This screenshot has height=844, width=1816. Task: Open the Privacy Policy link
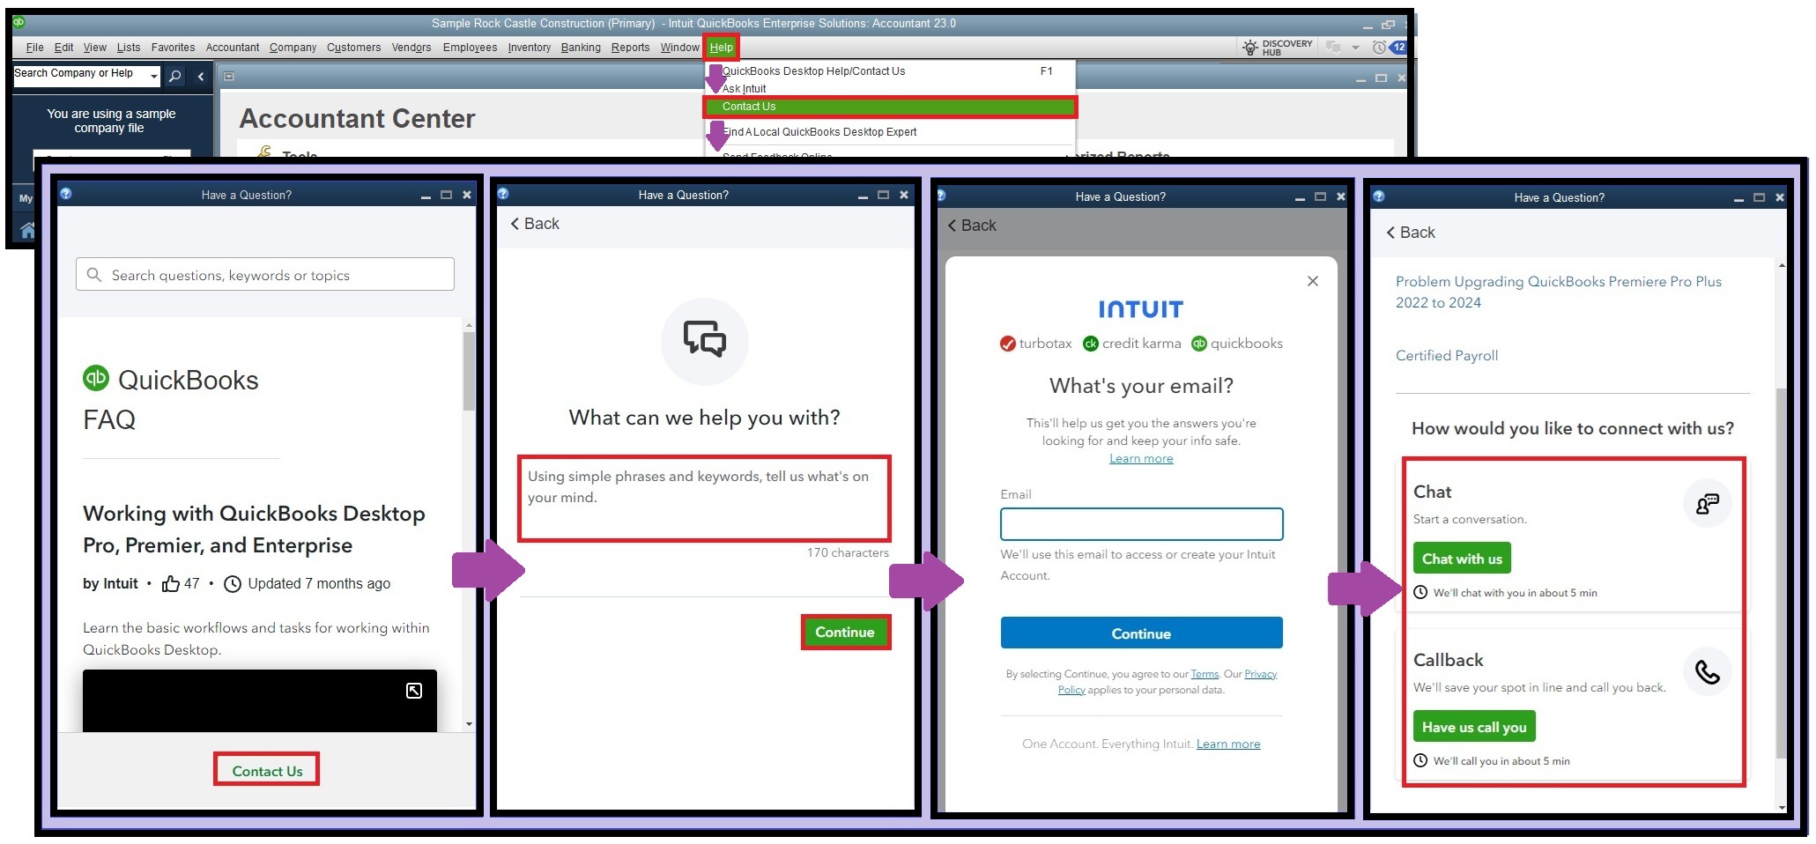click(1261, 675)
